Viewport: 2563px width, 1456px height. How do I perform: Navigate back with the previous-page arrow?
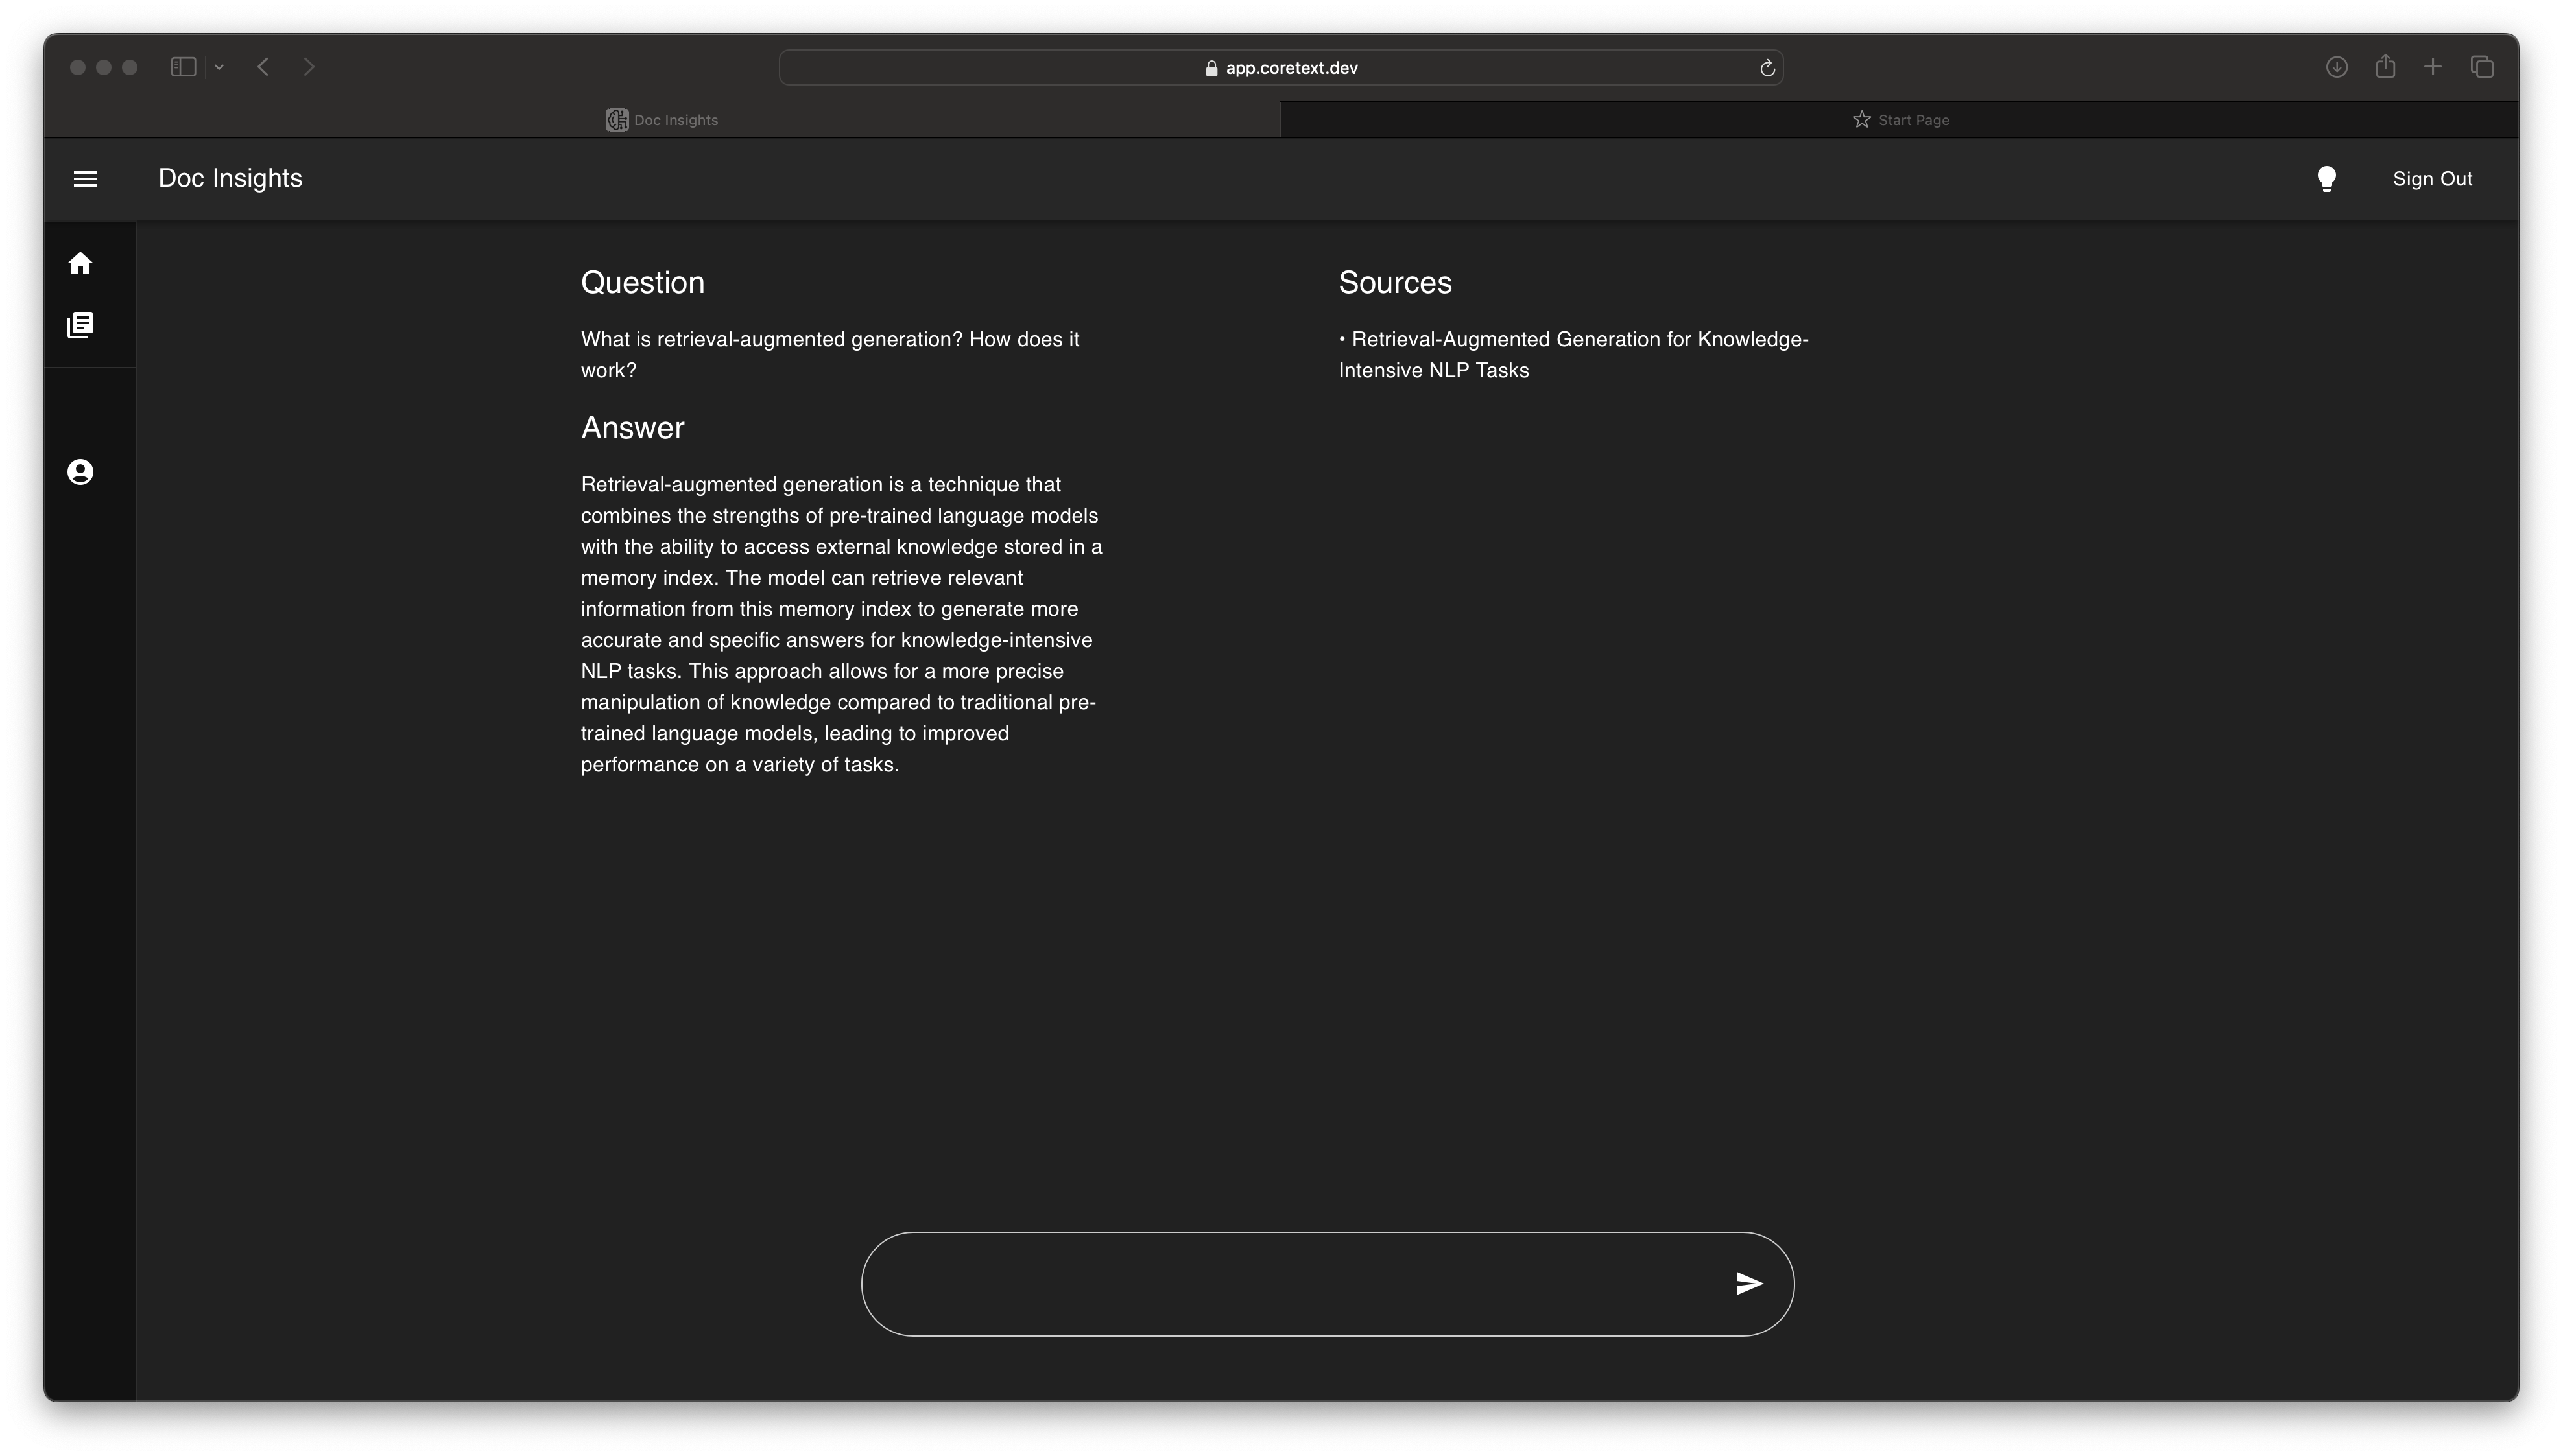coord(263,67)
